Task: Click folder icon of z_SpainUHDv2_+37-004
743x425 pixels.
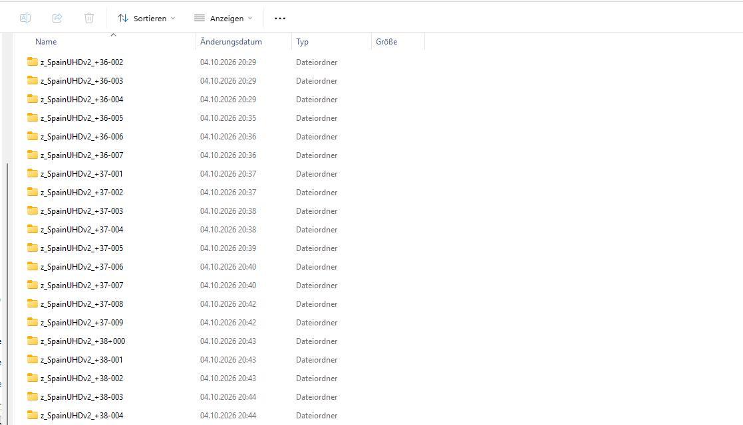Action: coord(32,229)
